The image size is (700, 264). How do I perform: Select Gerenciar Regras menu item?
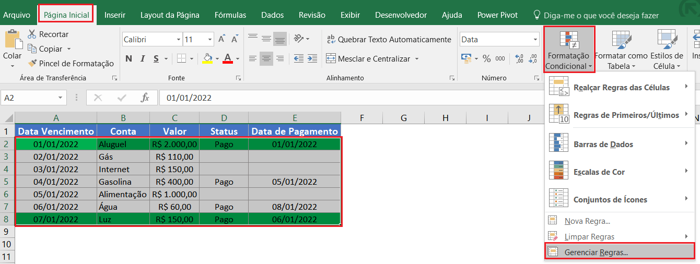tap(596, 252)
